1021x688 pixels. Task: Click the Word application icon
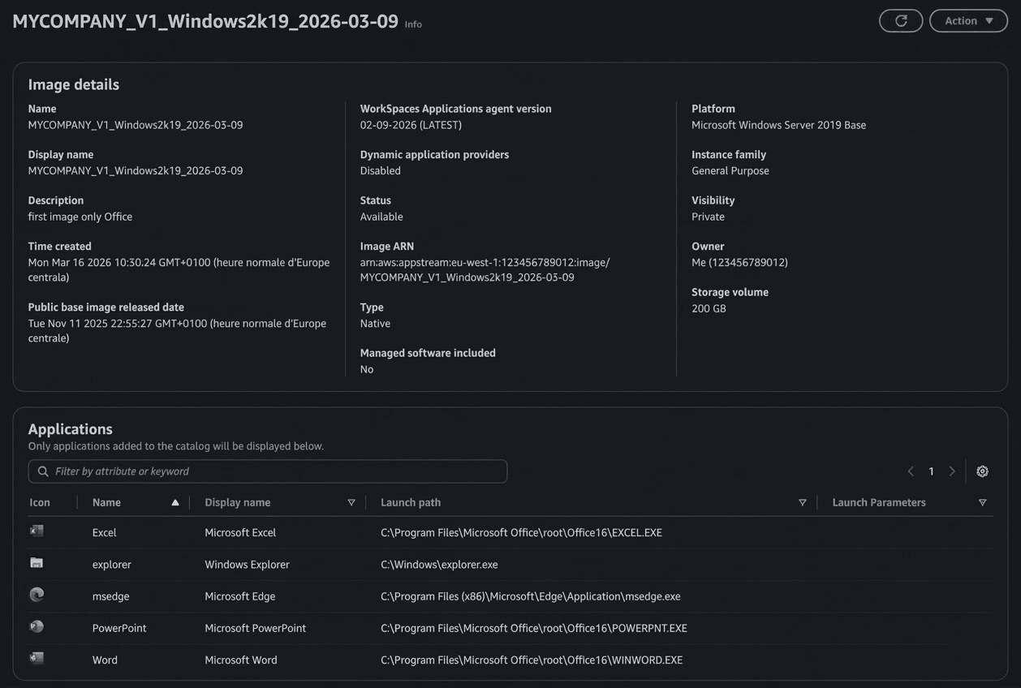37,658
